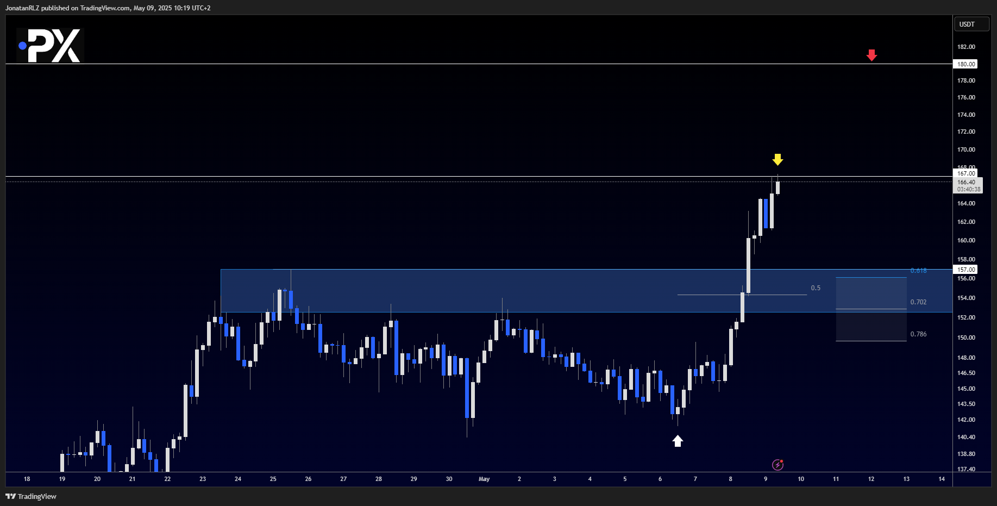Click the 0.786 Fibonacci level label
The width and height of the screenshot is (997, 506).
[x=918, y=334]
